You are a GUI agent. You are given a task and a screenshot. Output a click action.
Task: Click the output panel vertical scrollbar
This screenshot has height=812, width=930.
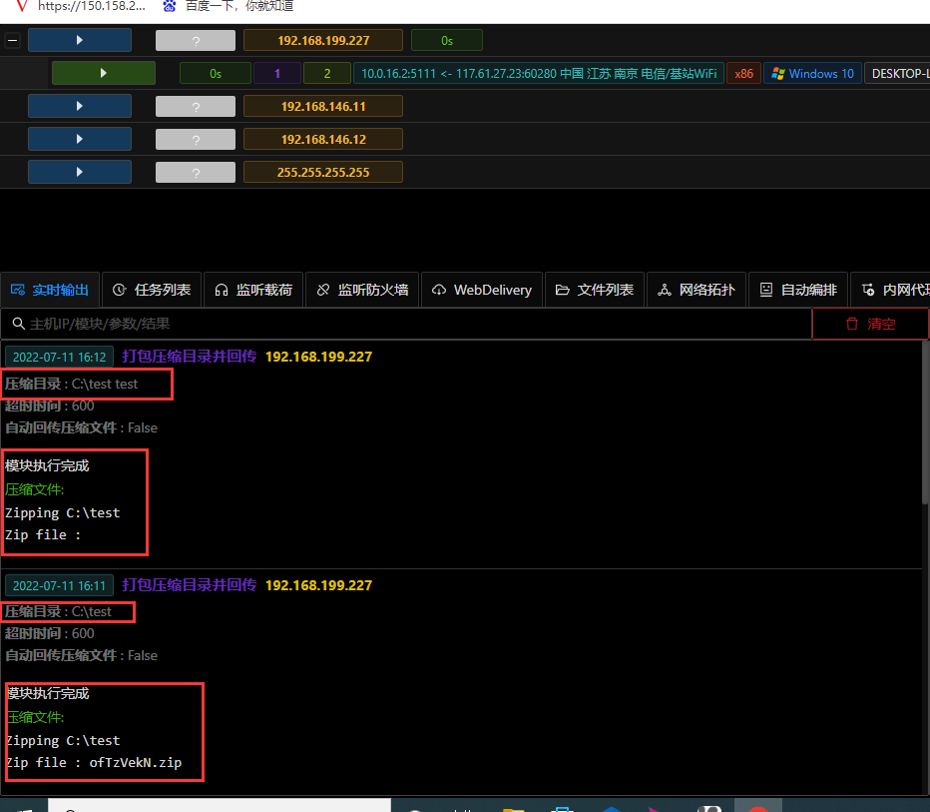(925, 422)
